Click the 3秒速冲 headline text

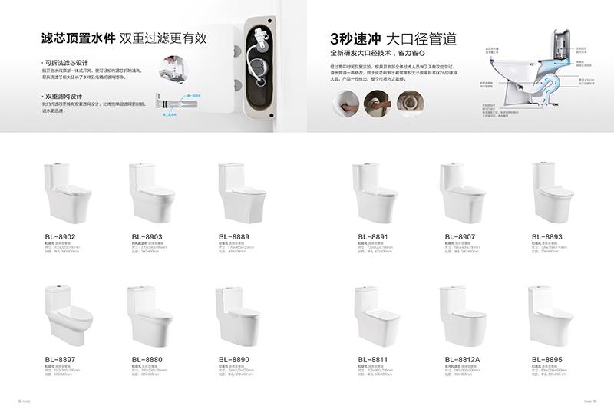pyautogui.click(x=355, y=39)
